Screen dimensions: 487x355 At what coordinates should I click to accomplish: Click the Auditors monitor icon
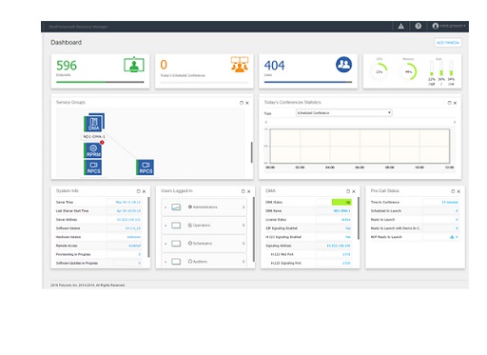(176, 262)
